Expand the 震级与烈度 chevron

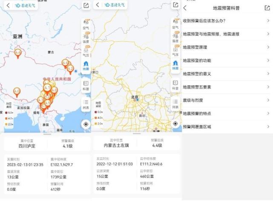[x=268, y=100]
